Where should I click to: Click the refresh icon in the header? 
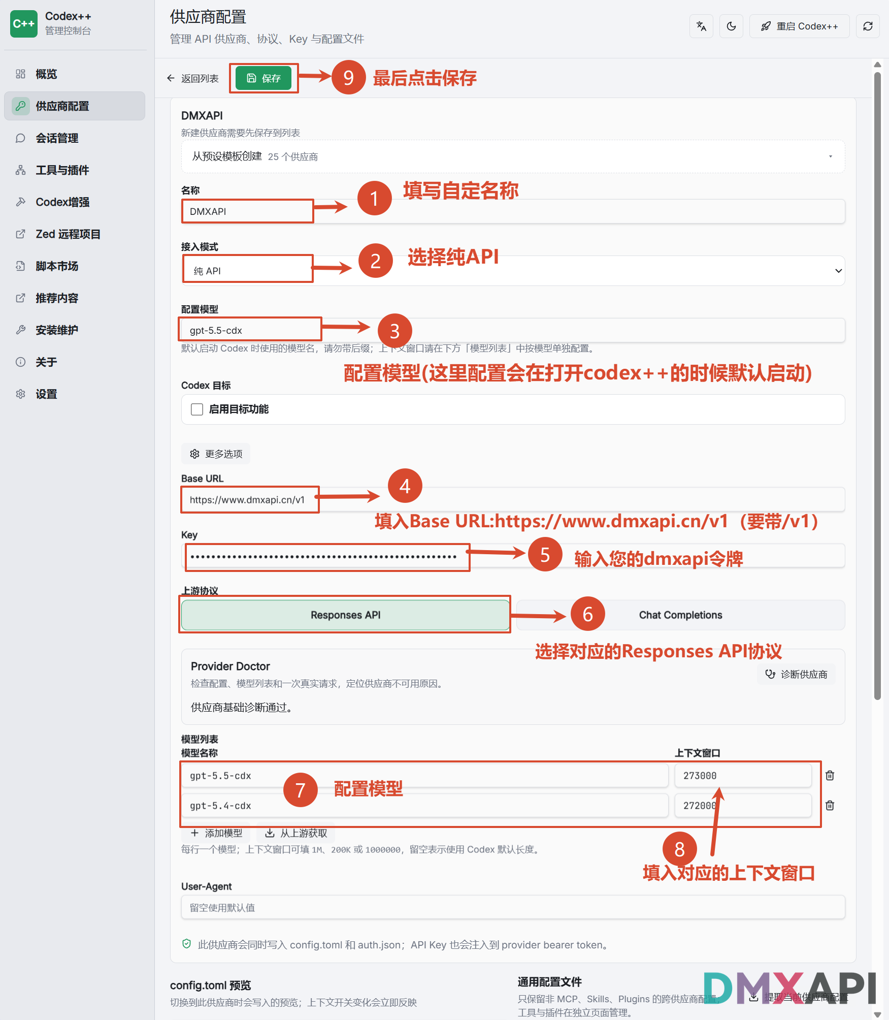click(868, 26)
